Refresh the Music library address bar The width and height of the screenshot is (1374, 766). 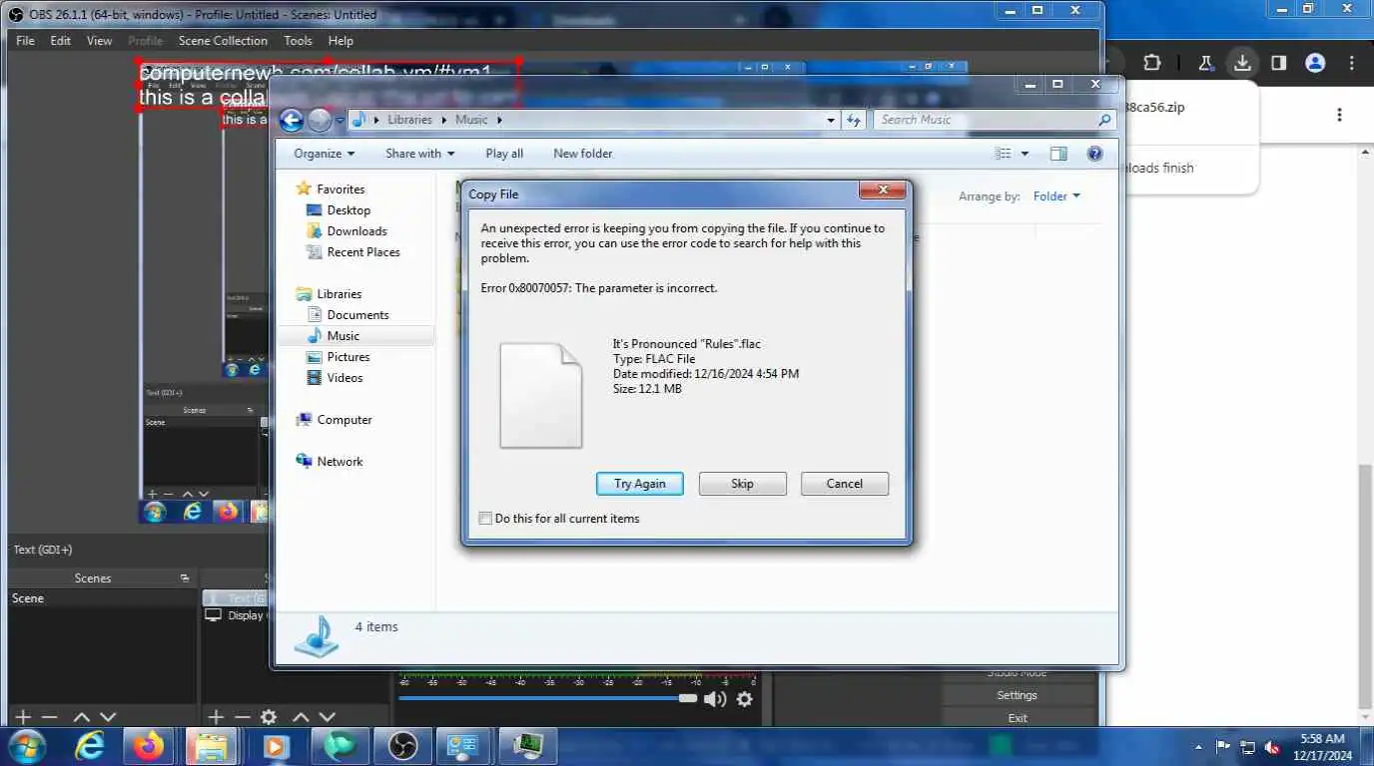[x=853, y=120]
